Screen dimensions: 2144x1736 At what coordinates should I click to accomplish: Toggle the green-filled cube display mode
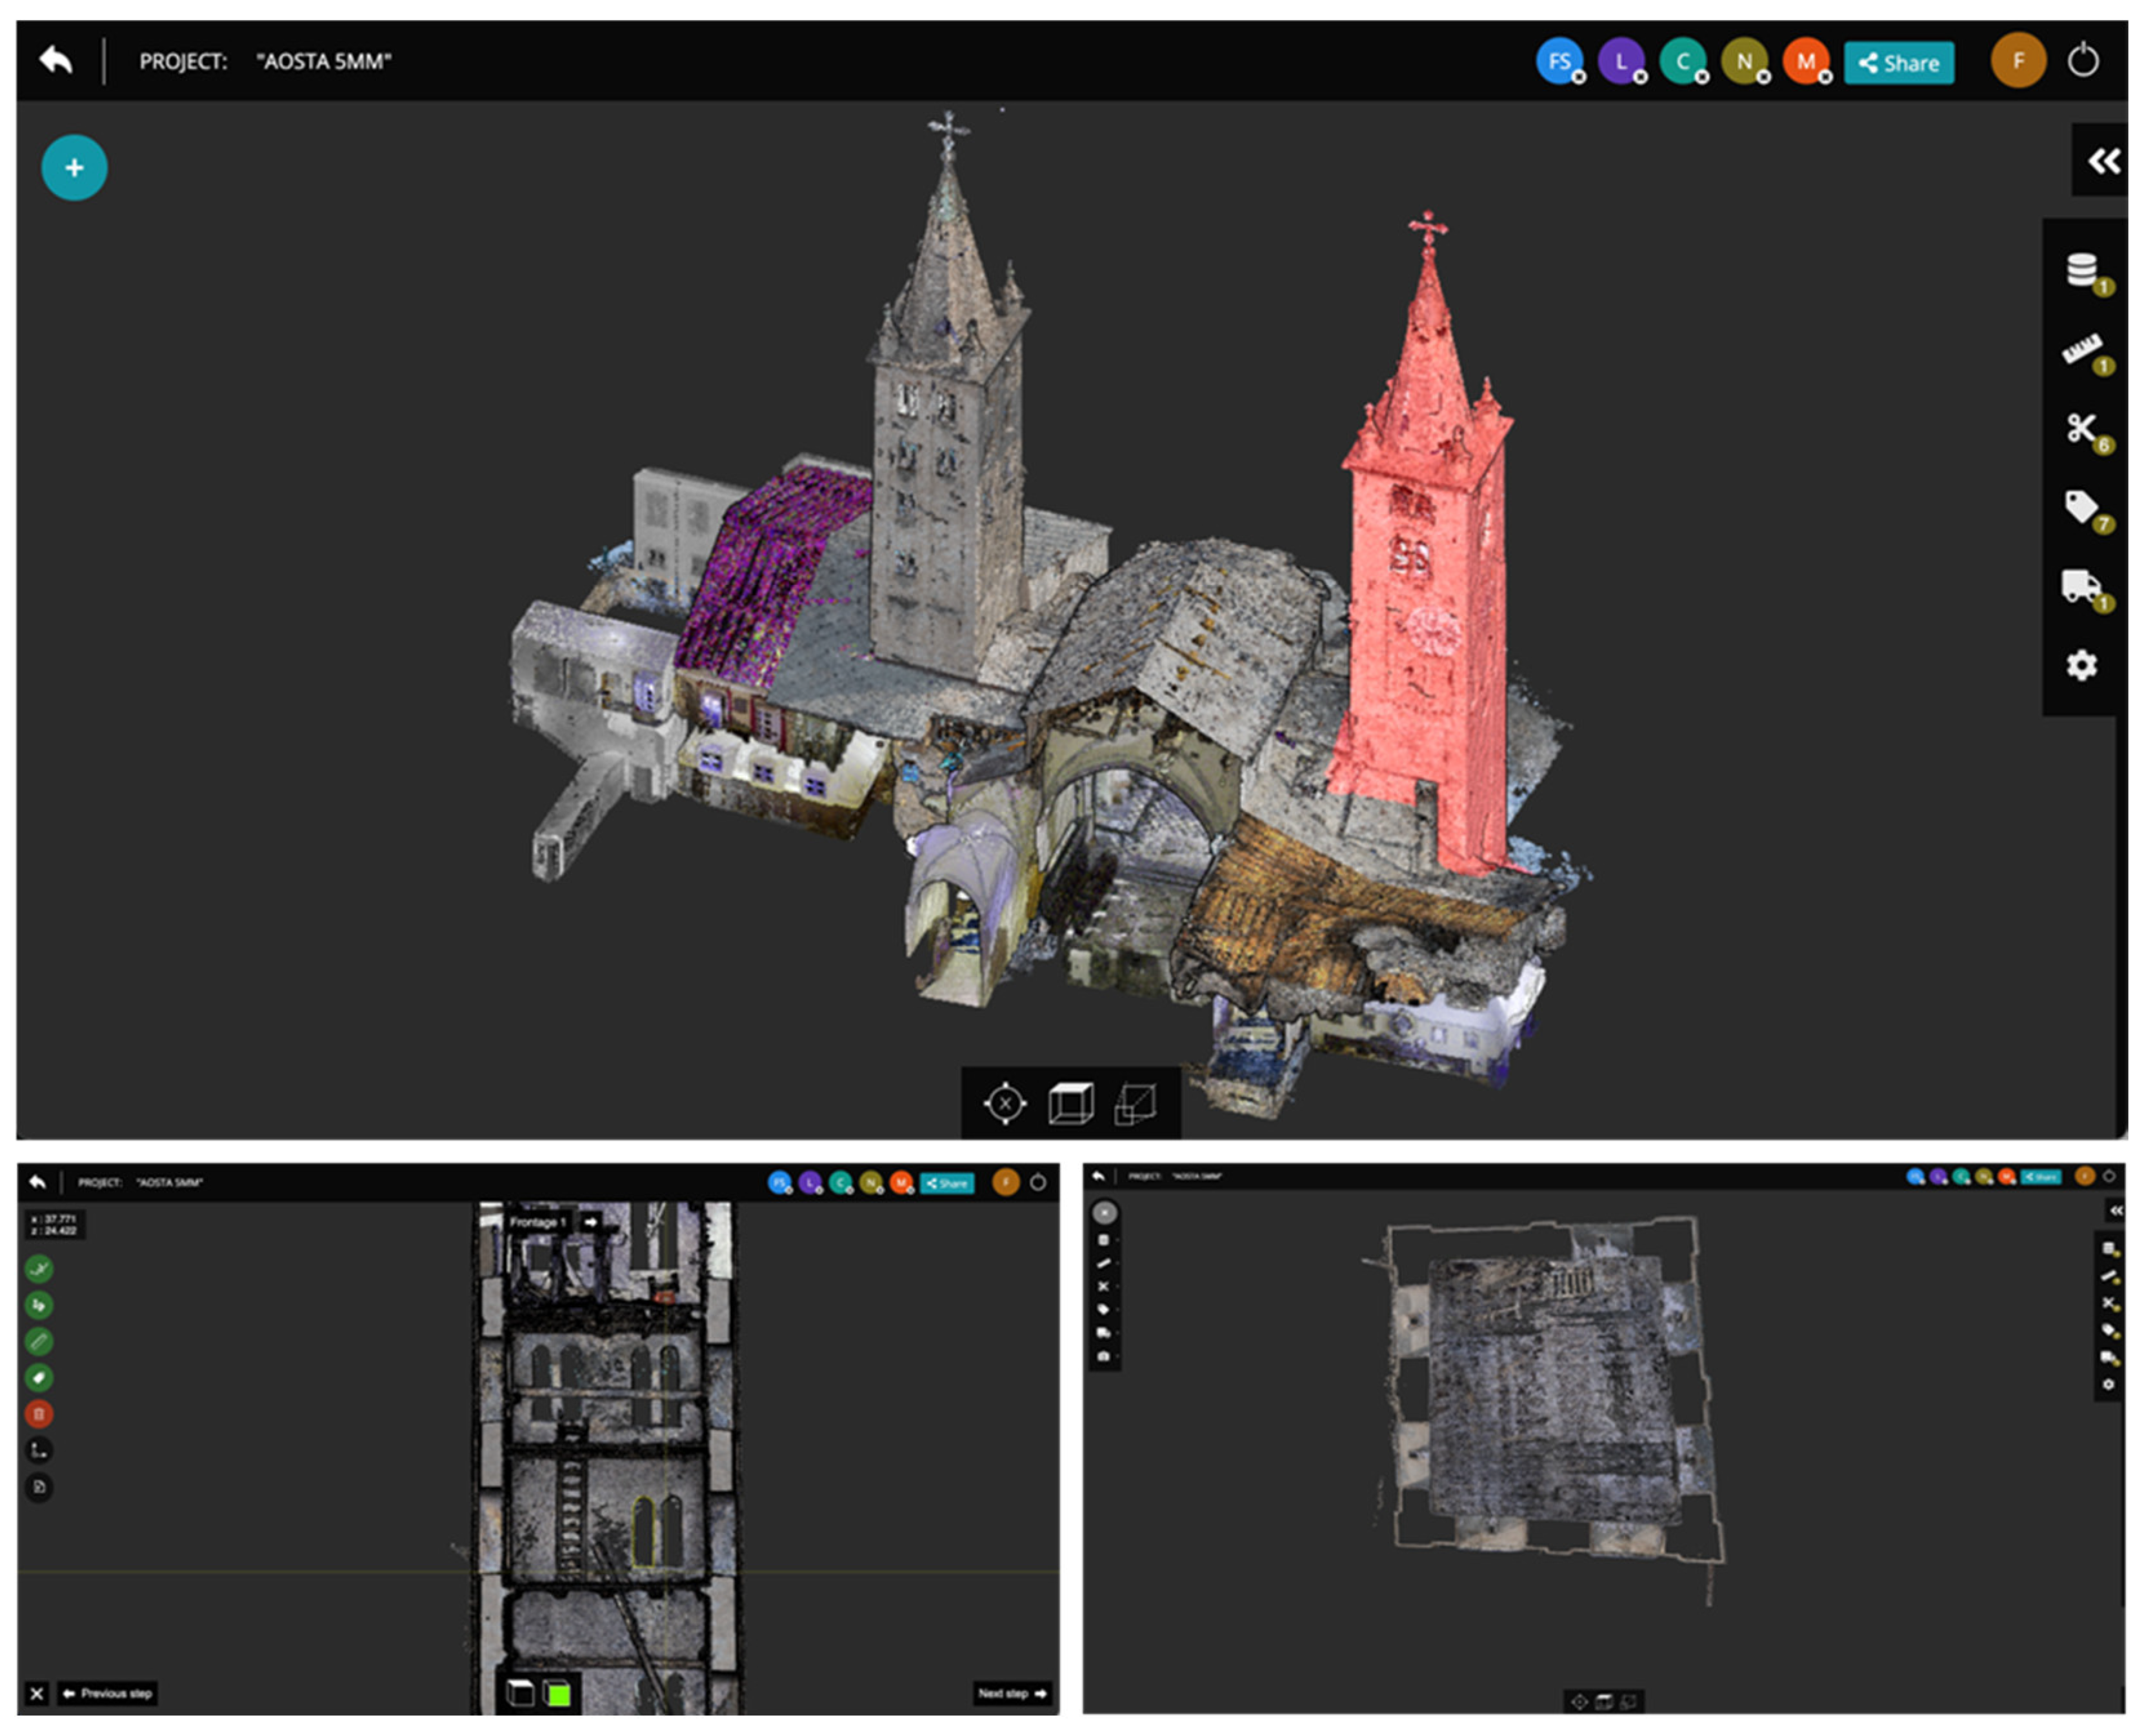pos(557,1693)
